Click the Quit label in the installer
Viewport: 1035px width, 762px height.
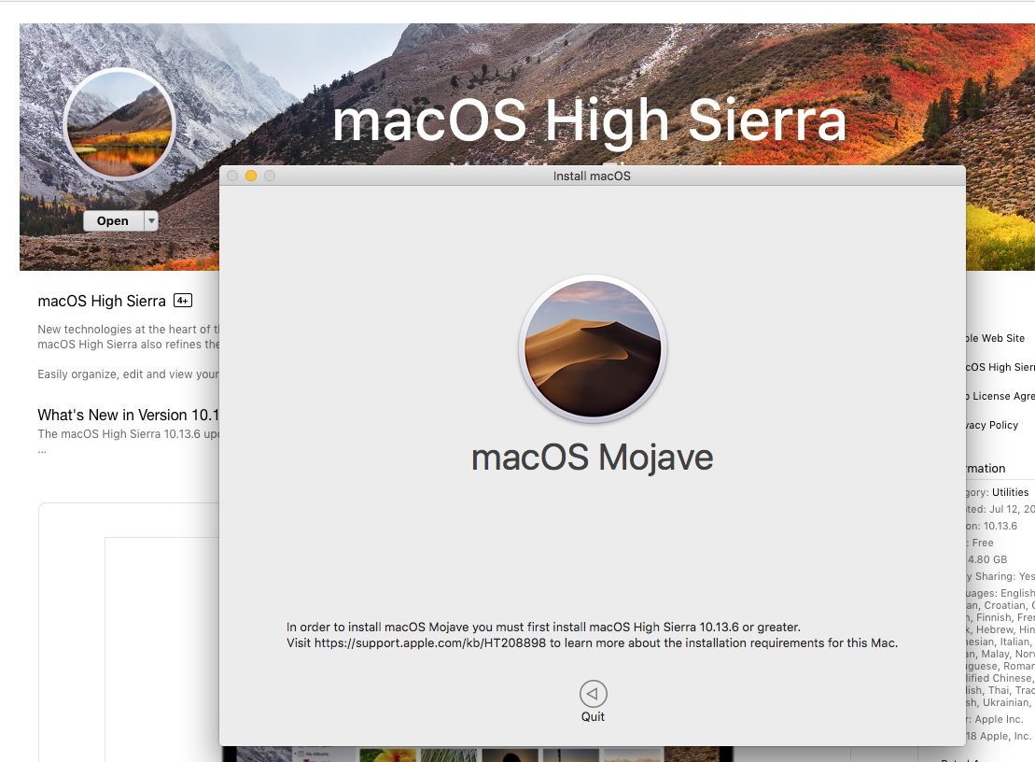tap(593, 717)
